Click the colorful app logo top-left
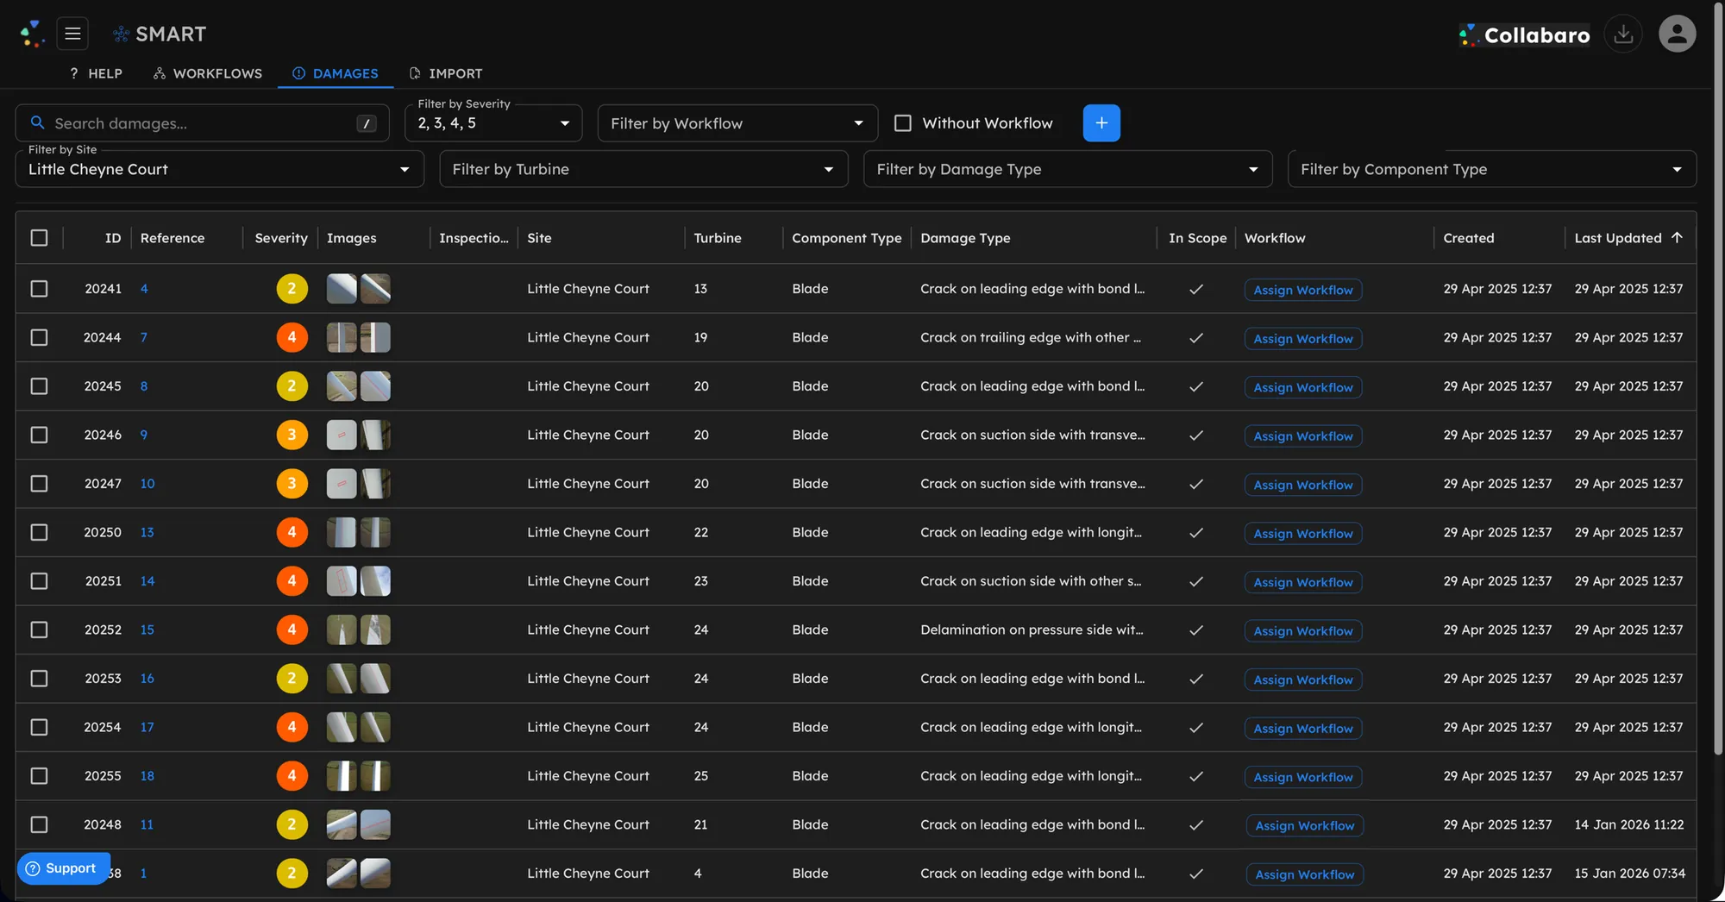Screen dimensions: 1725x902 coord(32,34)
